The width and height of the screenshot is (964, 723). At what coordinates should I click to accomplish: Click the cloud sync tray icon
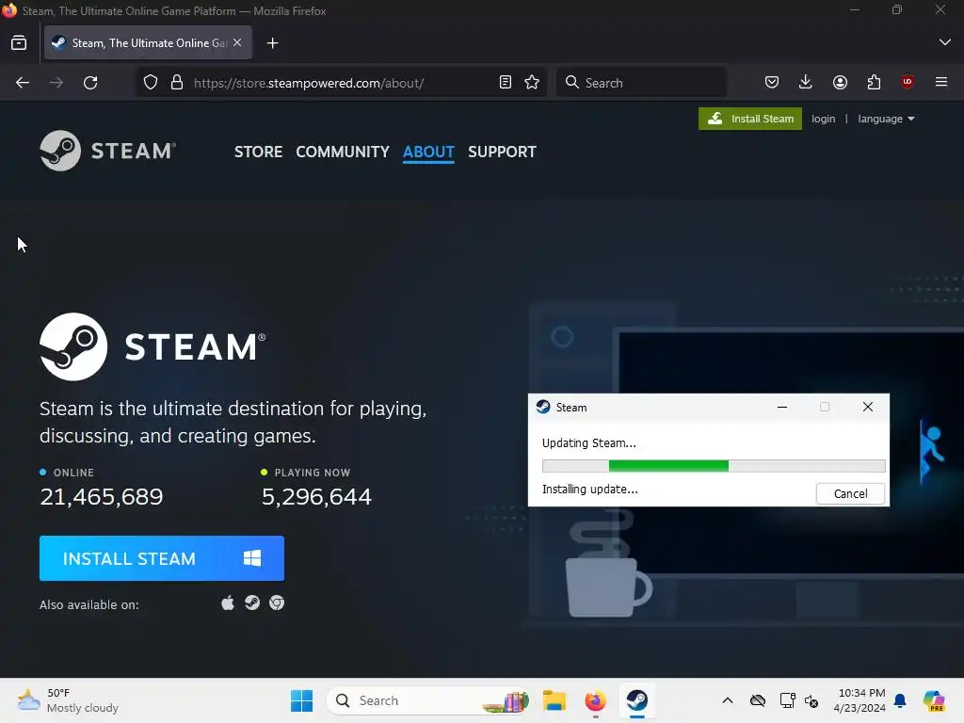(x=758, y=700)
